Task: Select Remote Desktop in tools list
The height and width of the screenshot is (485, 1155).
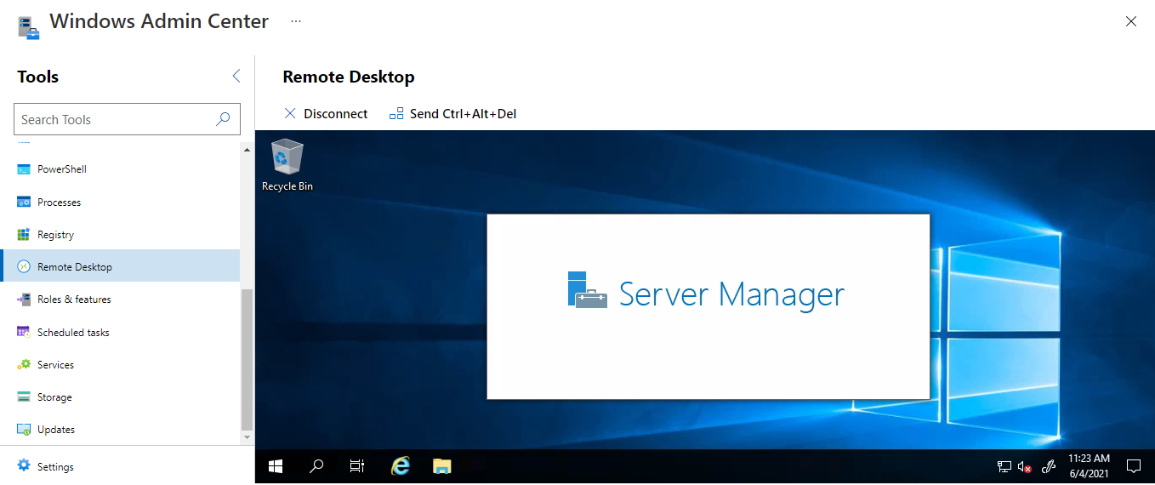Action: point(120,266)
